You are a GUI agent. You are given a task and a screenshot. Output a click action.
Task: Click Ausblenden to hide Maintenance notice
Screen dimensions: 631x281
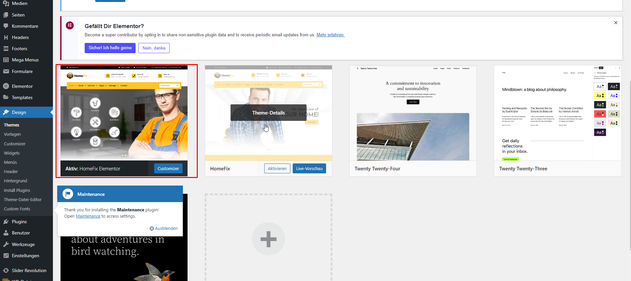click(164, 228)
